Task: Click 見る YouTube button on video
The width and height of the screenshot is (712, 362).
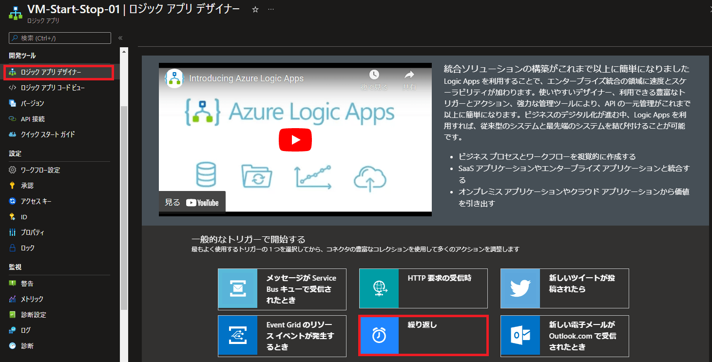Action: pyautogui.click(x=192, y=203)
